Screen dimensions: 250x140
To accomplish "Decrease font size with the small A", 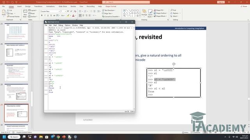I will pos(71,11).
